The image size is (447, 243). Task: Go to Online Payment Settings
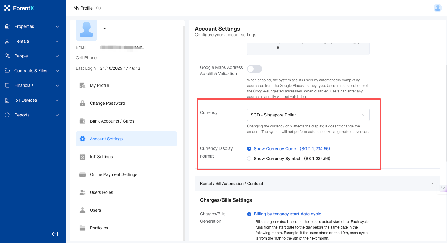pyautogui.click(x=113, y=174)
